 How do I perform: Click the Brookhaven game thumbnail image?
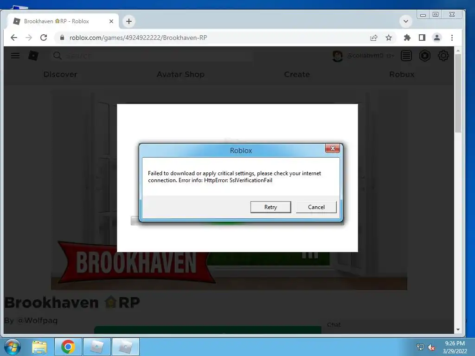click(x=229, y=190)
